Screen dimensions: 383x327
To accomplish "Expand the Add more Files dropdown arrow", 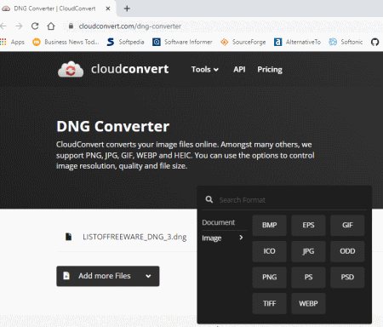I will pyautogui.click(x=148, y=276).
